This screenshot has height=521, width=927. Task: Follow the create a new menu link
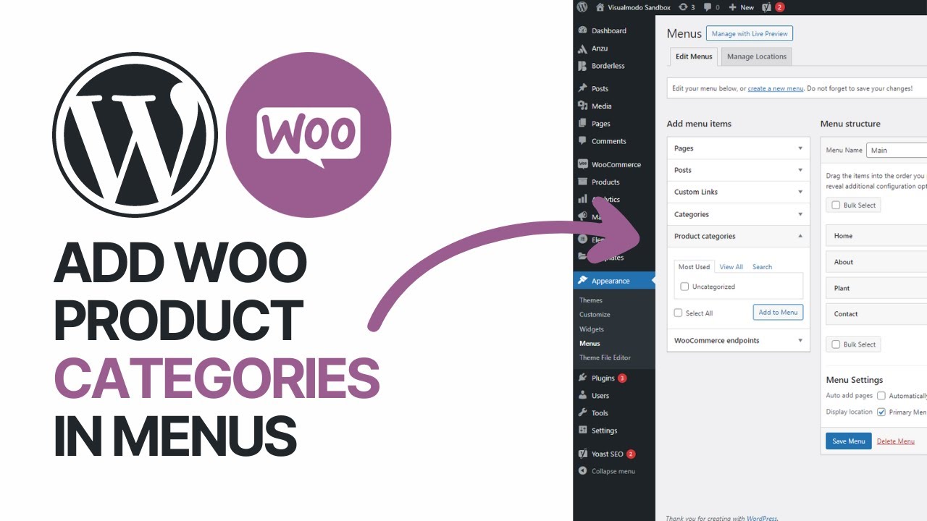point(776,88)
